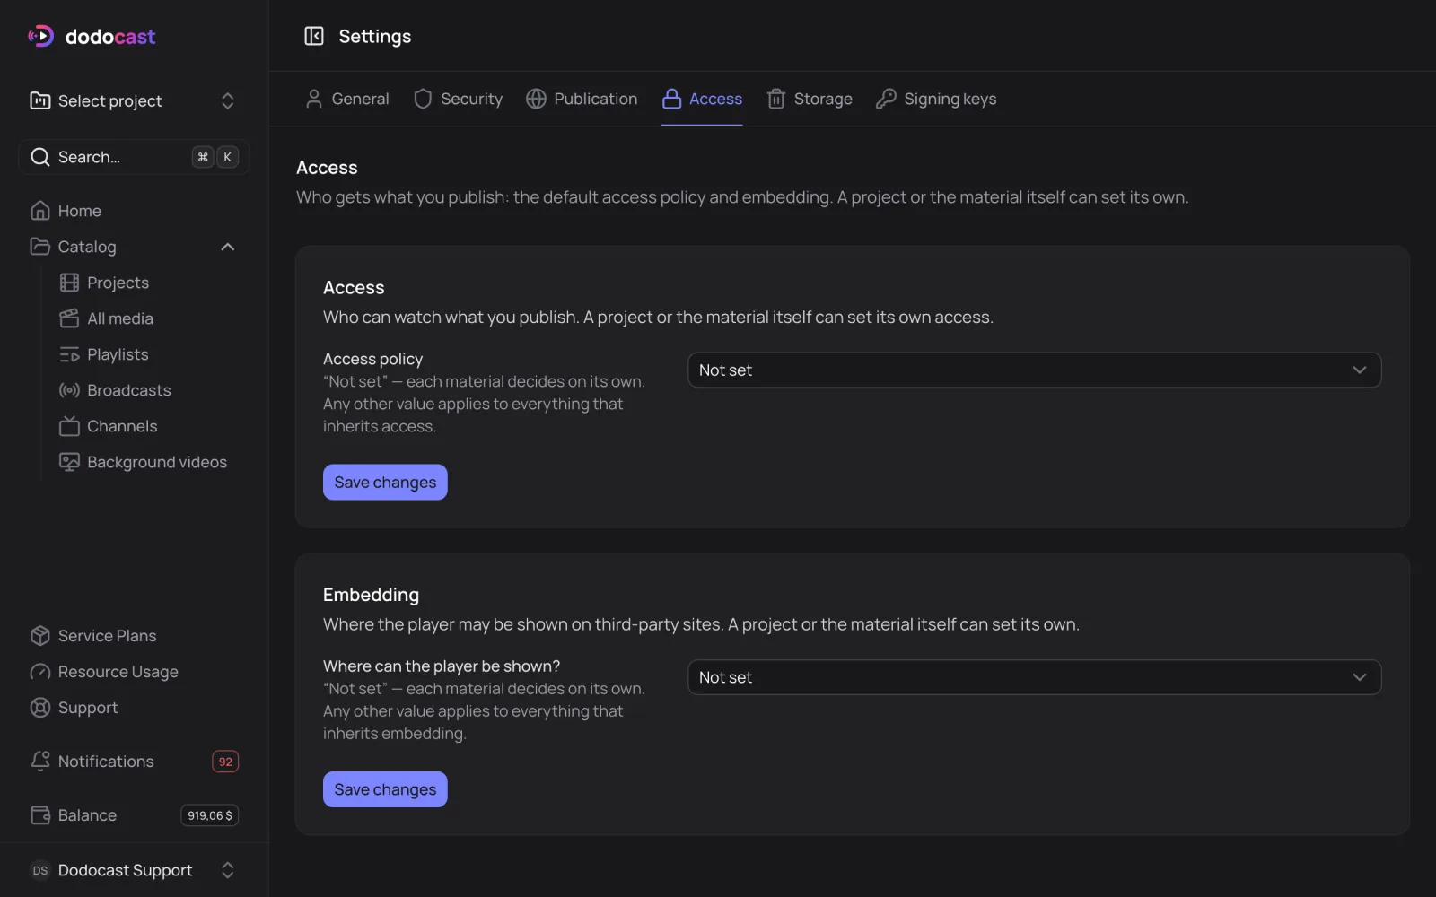Click the Resource Usage gauge icon
Screen dimensions: 1436x897
click(39, 672)
